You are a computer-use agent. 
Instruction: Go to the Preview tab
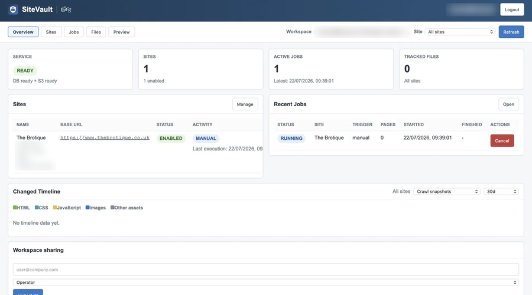[x=121, y=32]
